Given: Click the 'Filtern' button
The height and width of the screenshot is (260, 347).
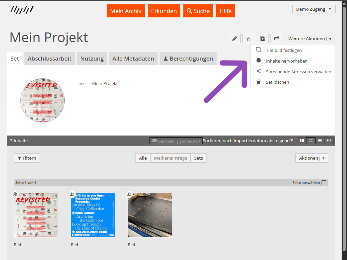Looking at the screenshot, I should click(27, 158).
